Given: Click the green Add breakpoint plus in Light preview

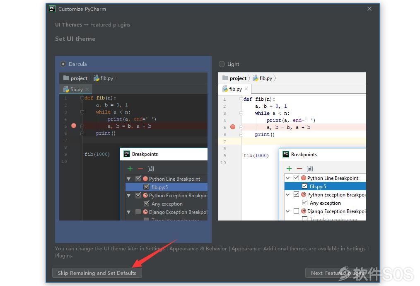Looking at the screenshot, I should click(x=289, y=169).
